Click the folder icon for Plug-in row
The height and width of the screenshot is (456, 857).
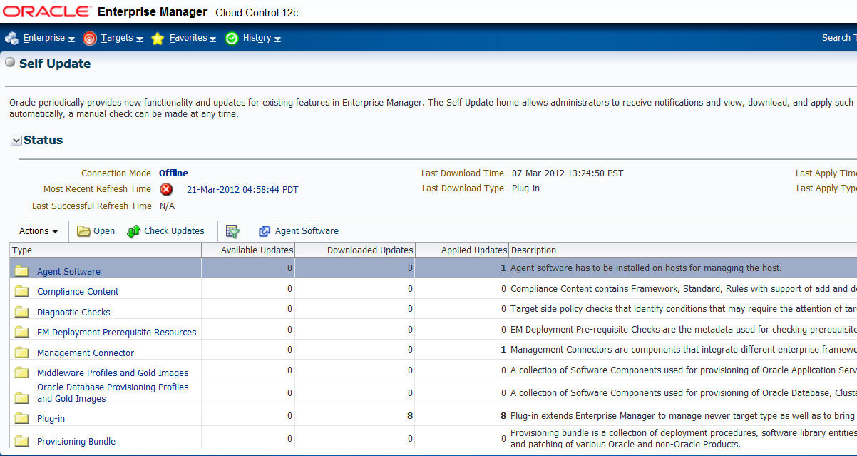[x=21, y=418]
